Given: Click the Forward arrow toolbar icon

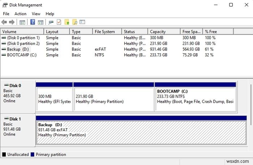Looking at the screenshot, I should click(12, 22).
